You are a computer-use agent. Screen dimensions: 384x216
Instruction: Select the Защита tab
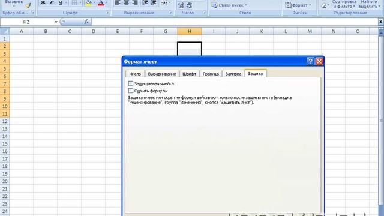pyautogui.click(x=255, y=73)
